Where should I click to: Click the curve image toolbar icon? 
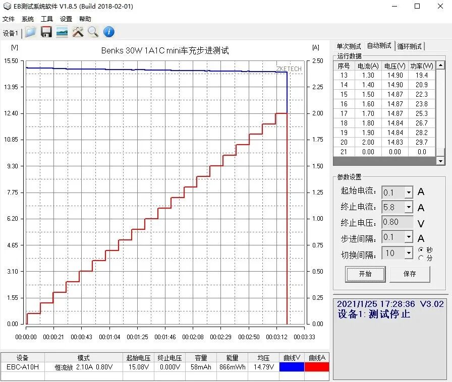[62, 32]
